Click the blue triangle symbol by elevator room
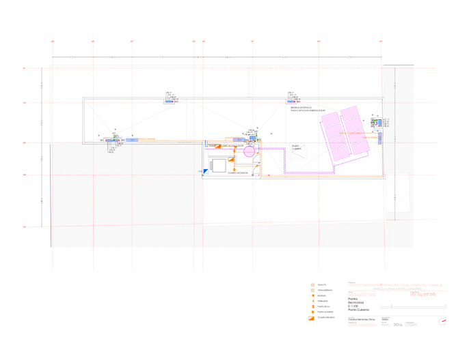The height and width of the screenshot is (341, 456). pos(204,171)
